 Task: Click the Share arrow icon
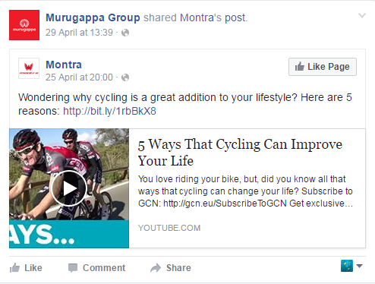[156, 268]
